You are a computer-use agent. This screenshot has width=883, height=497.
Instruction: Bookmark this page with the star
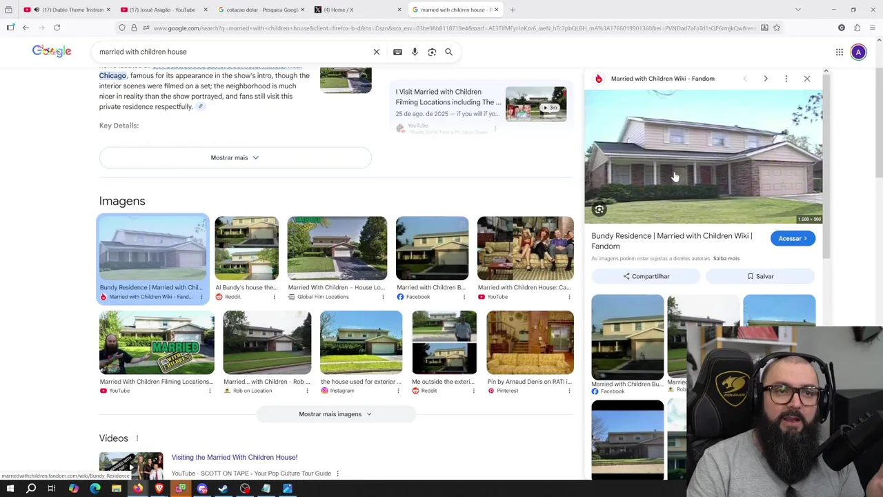[x=777, y=28]
